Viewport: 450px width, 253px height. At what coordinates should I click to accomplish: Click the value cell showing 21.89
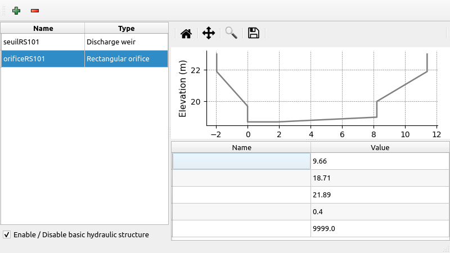tap(380, 195)
